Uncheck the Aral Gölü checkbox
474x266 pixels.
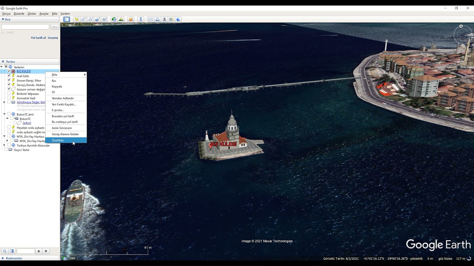pos(9,76)
